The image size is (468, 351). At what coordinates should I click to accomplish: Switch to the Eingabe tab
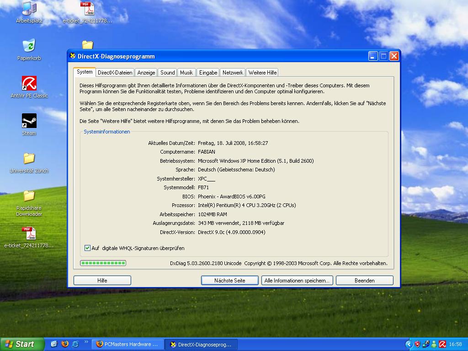coord(208,73)
